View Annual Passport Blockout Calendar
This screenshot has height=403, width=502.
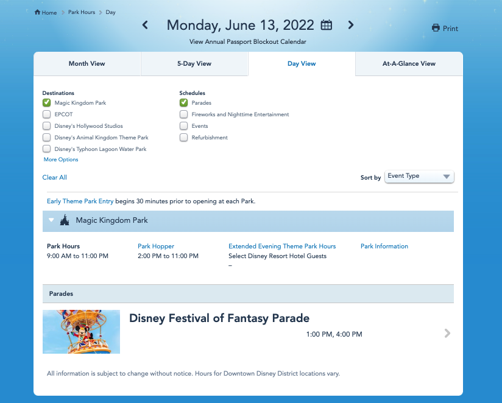(x=248, y=41)
